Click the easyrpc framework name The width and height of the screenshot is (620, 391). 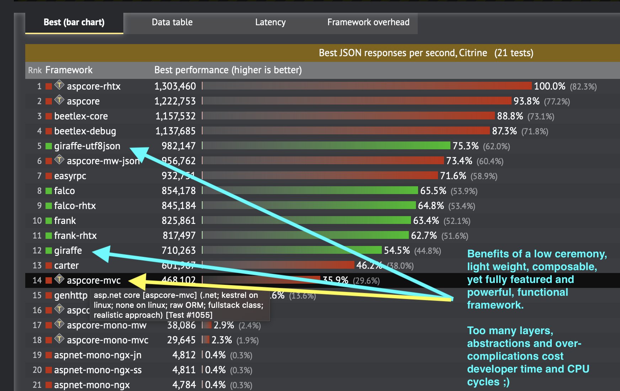70,176
